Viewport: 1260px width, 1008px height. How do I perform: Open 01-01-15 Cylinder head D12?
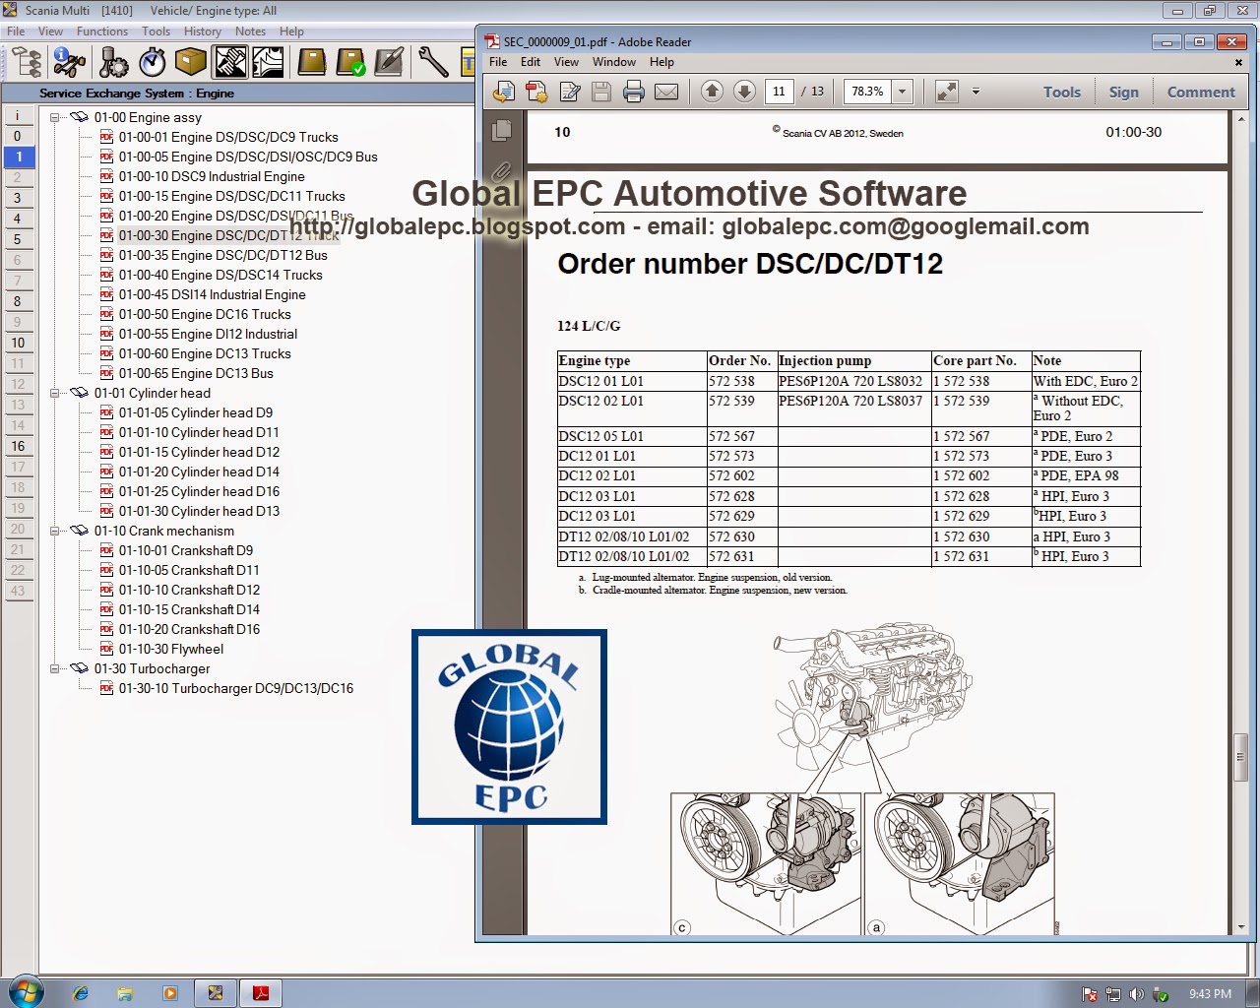click(x=199, y=452)
